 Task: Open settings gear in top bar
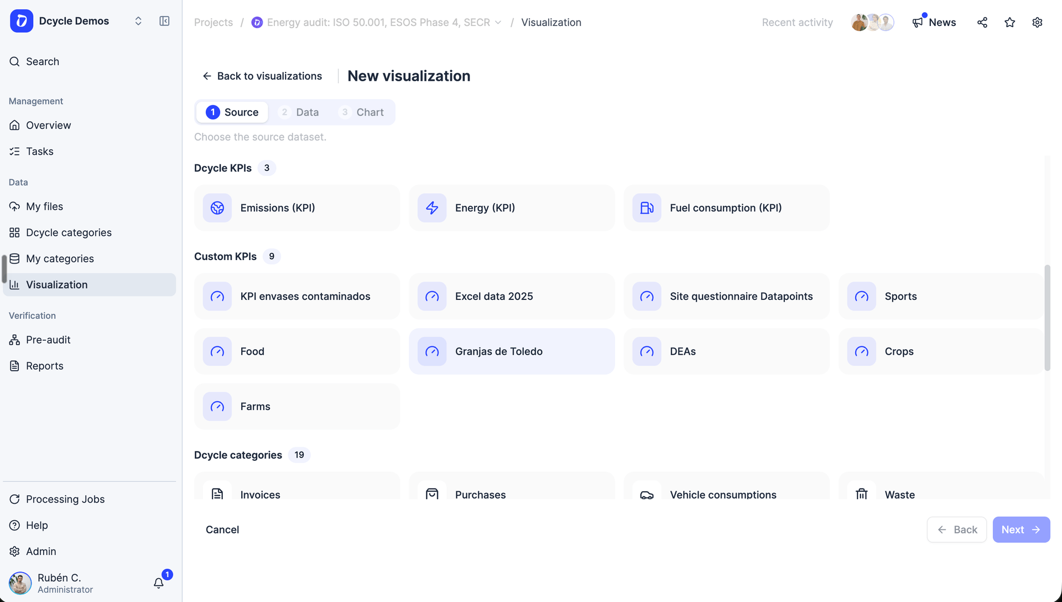pos(1038,22)
